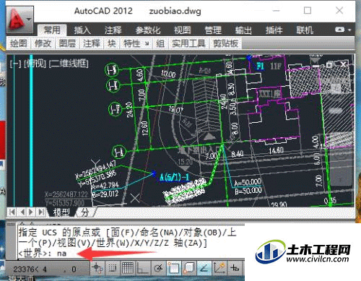Open the AutoCAD application menu button

point(19,20)
